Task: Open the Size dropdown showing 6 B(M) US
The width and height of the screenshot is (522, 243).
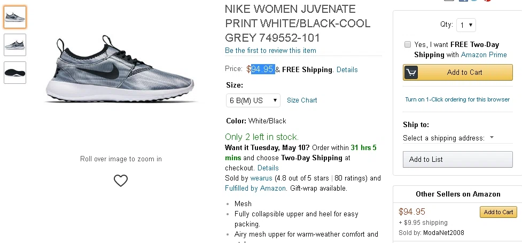Action: (253, 100)
